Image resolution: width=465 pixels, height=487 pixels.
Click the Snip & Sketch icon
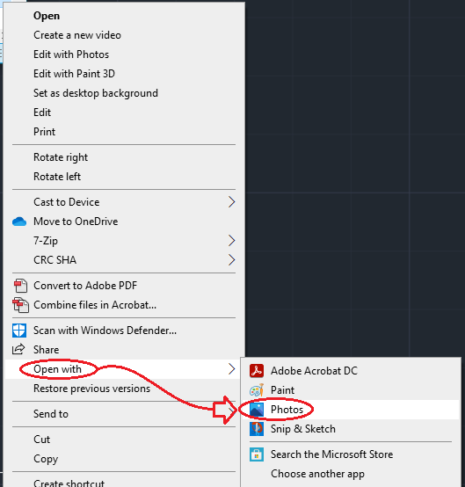(x=257, y=429)
